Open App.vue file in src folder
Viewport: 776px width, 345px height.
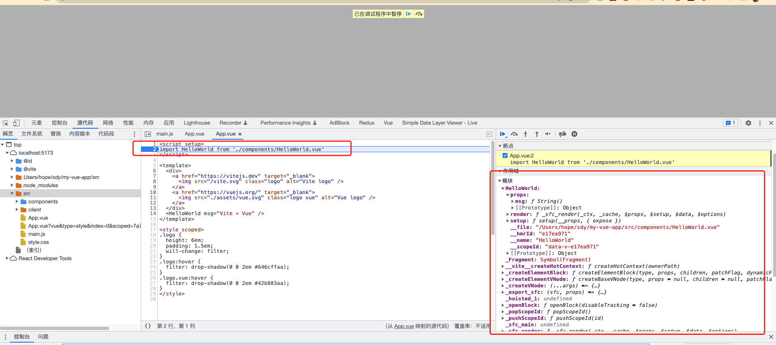38,218
